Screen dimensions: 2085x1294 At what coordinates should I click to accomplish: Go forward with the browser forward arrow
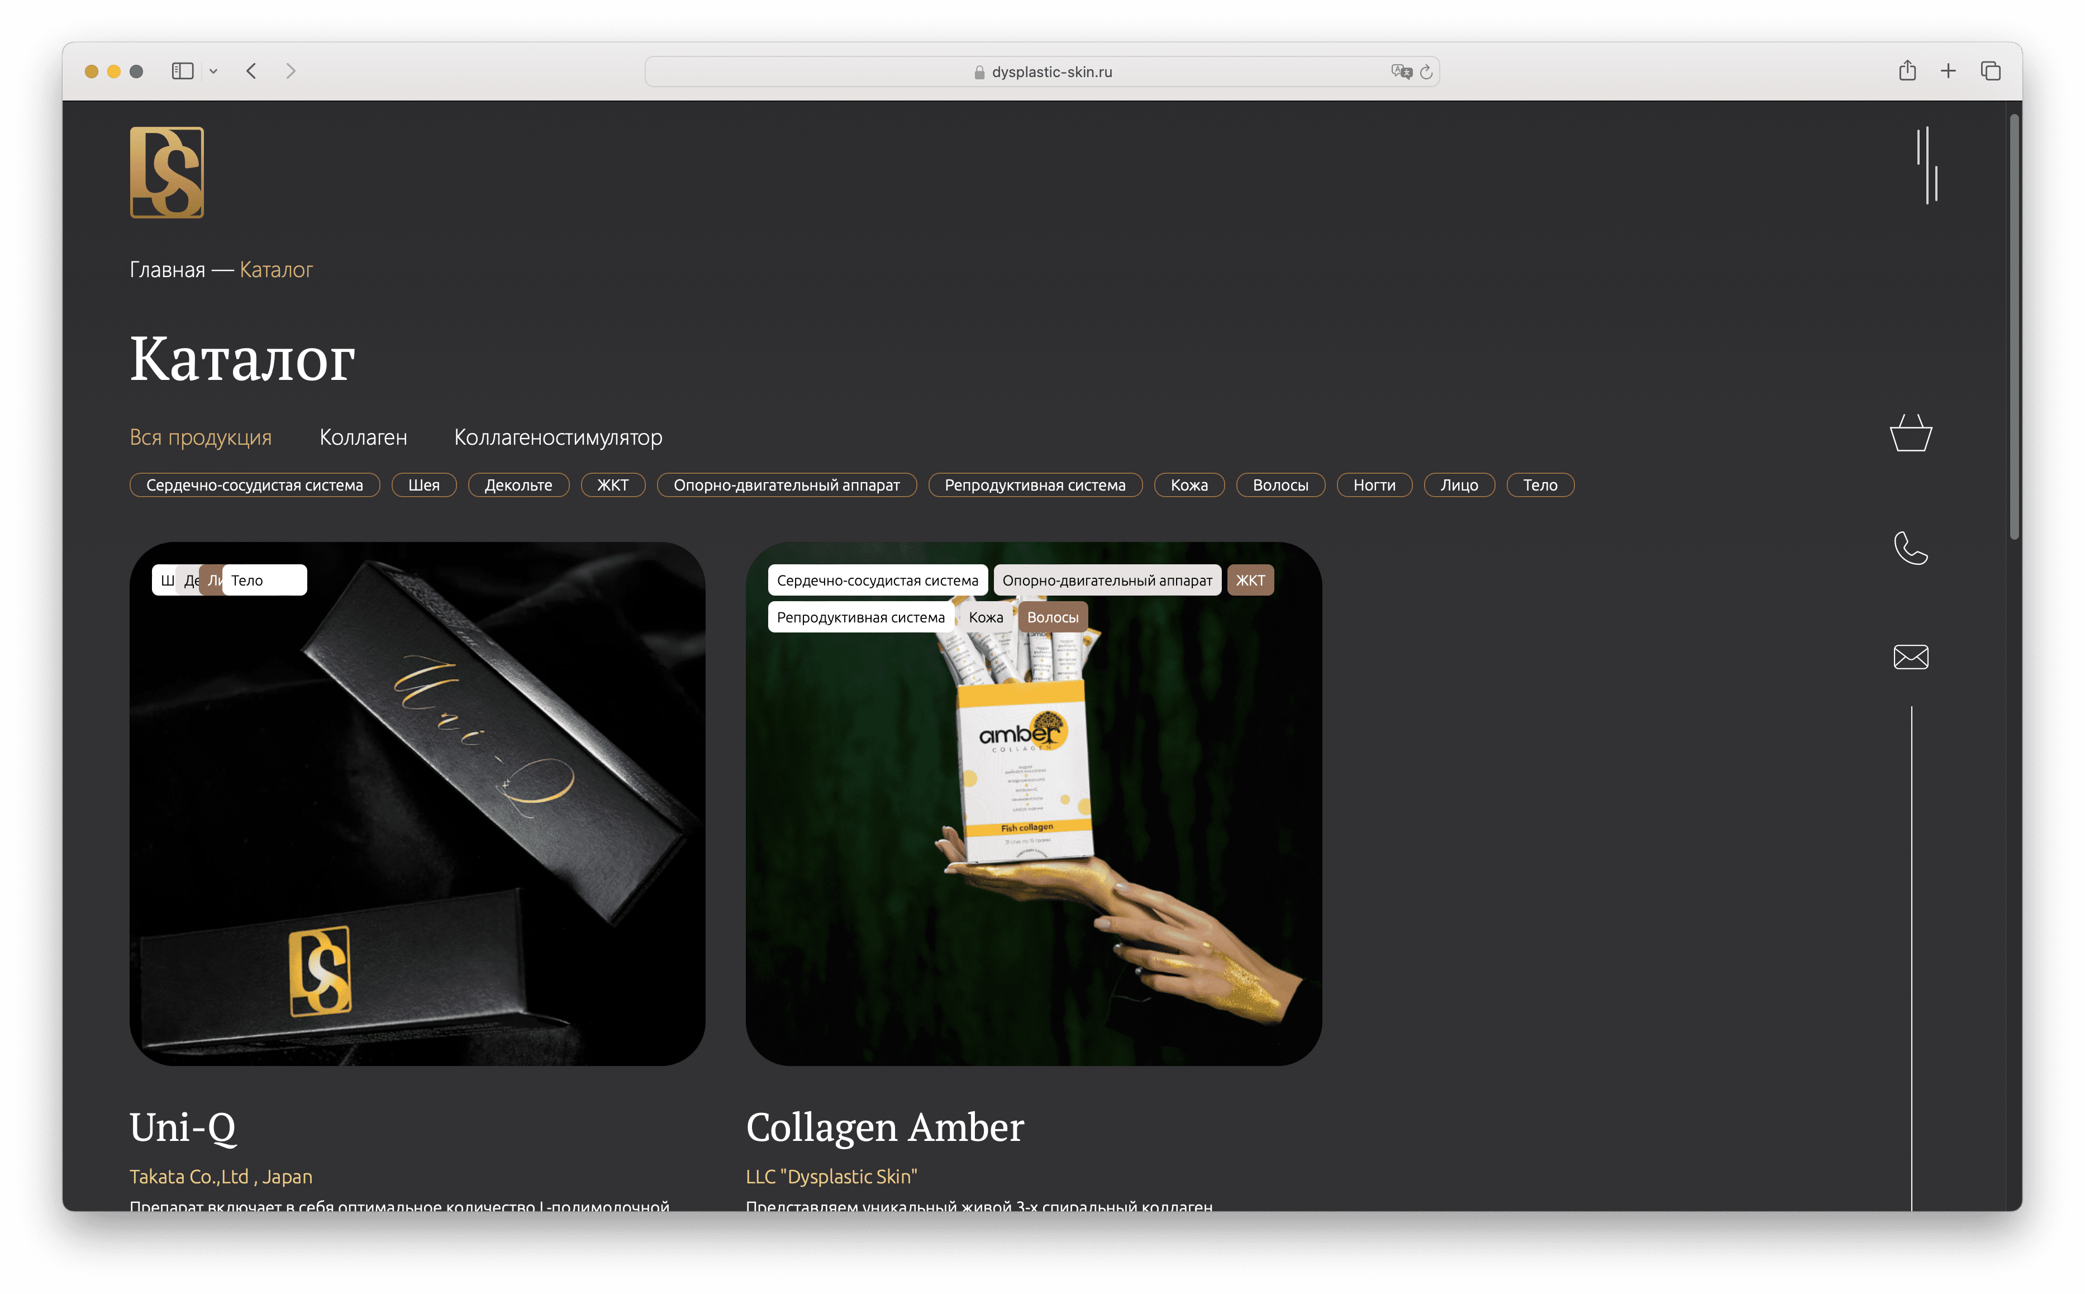(291, 71)
